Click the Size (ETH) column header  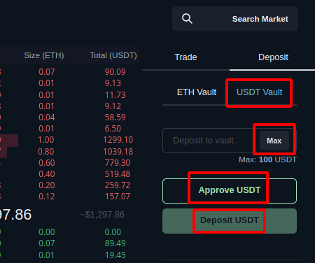44,55
